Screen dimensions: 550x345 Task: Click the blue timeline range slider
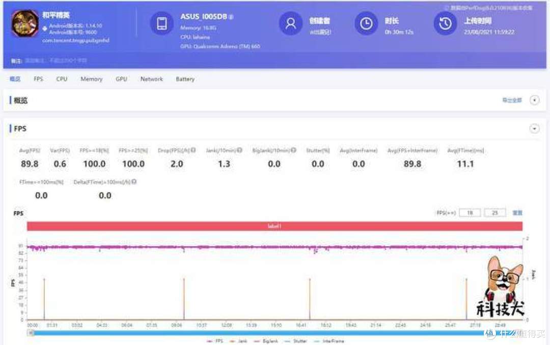coord(274,333)
